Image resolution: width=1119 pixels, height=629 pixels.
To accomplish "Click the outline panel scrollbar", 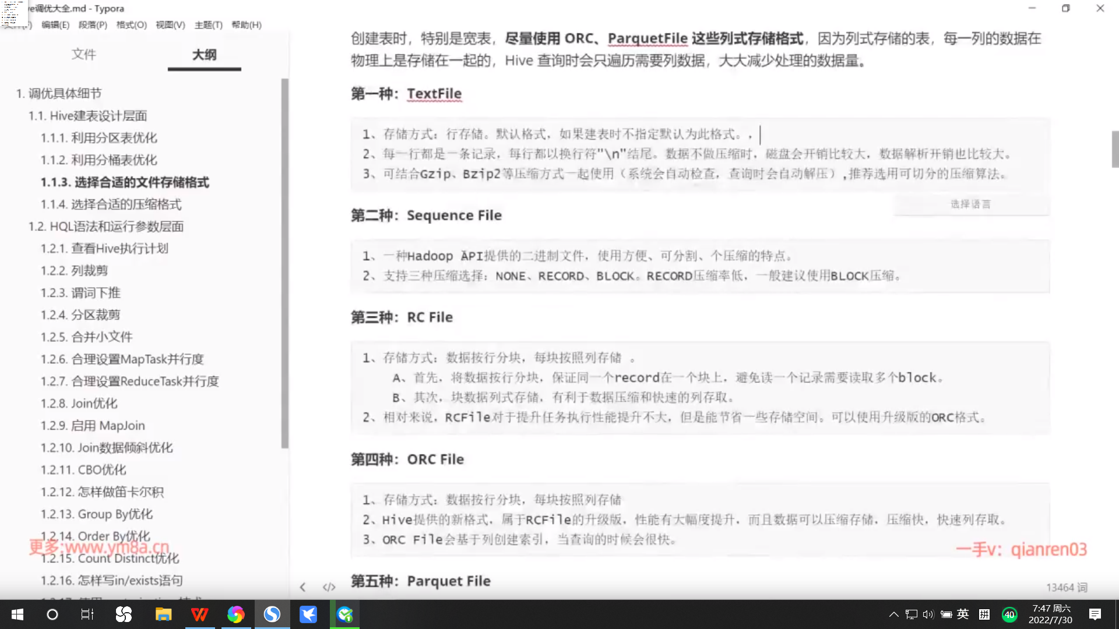I will [284, 262].
